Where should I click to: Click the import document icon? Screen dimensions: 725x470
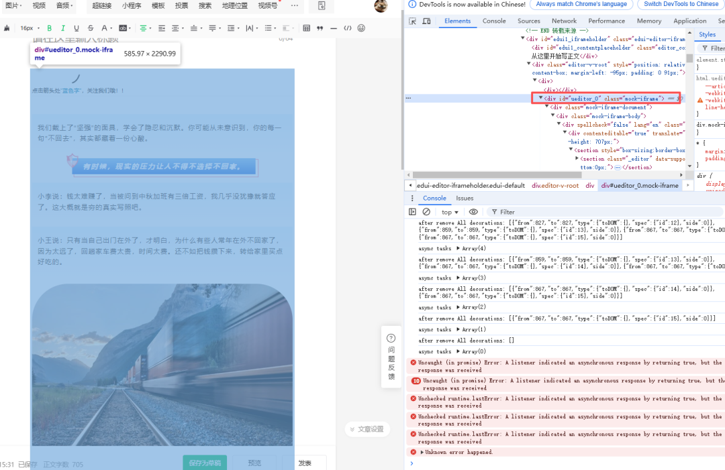(322, 5)
